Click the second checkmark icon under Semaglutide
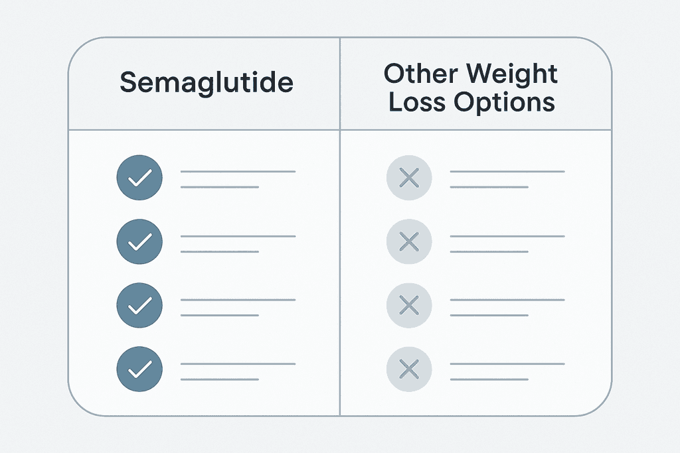Viewport: 680px width, 453px height. (x=139, y=241)
